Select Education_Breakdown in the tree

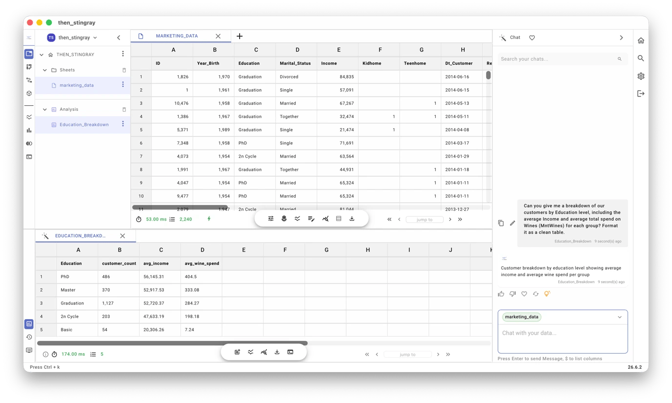pyautogui.click(x=84, y=124)
